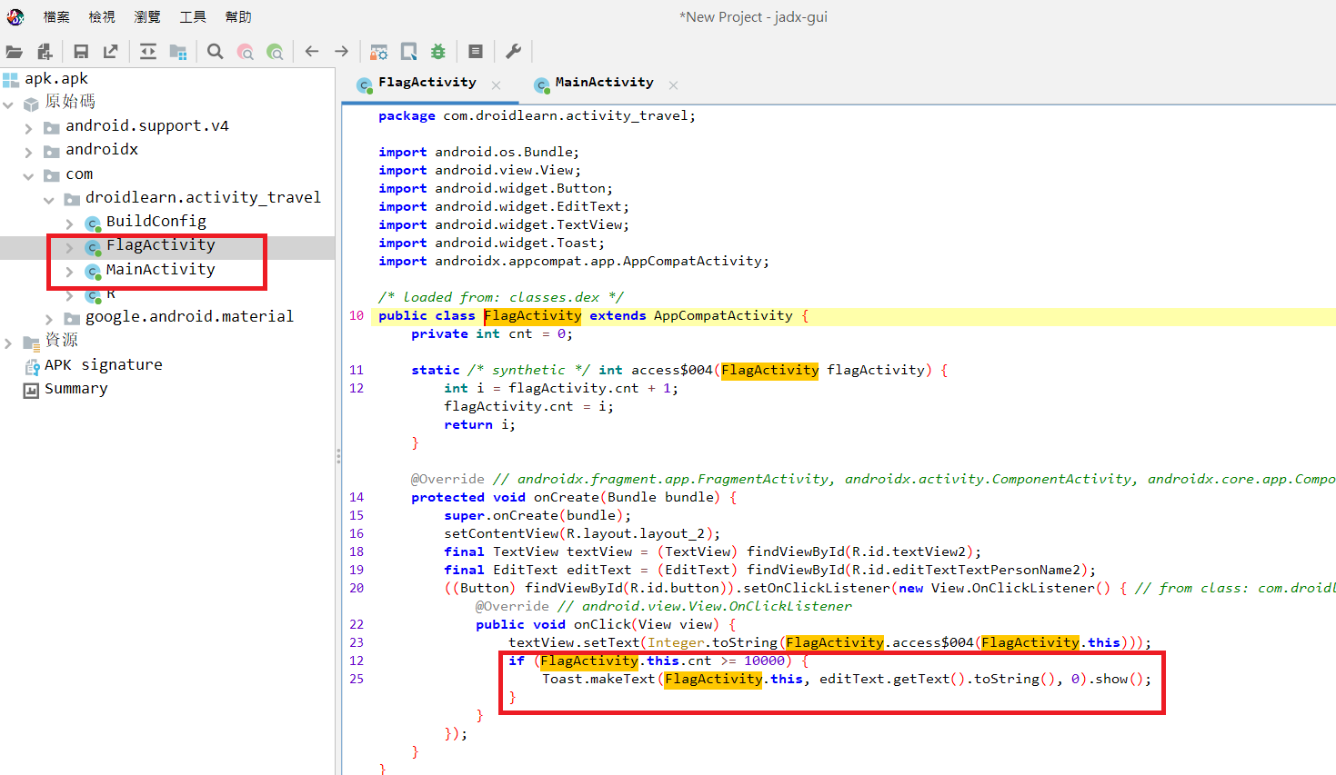Click the class icon on FlagActivity tab
The image size is (1336, 775).
click(x=365, y=85)
